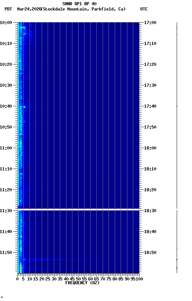Click the 'UTC' timezone label
Image resolution: width=192 pixels, height=301 pixels.
(x=144, y=9)
